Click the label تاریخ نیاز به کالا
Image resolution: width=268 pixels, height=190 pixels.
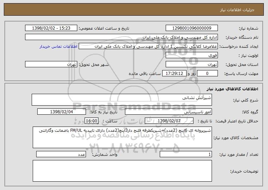coord(103,112)
